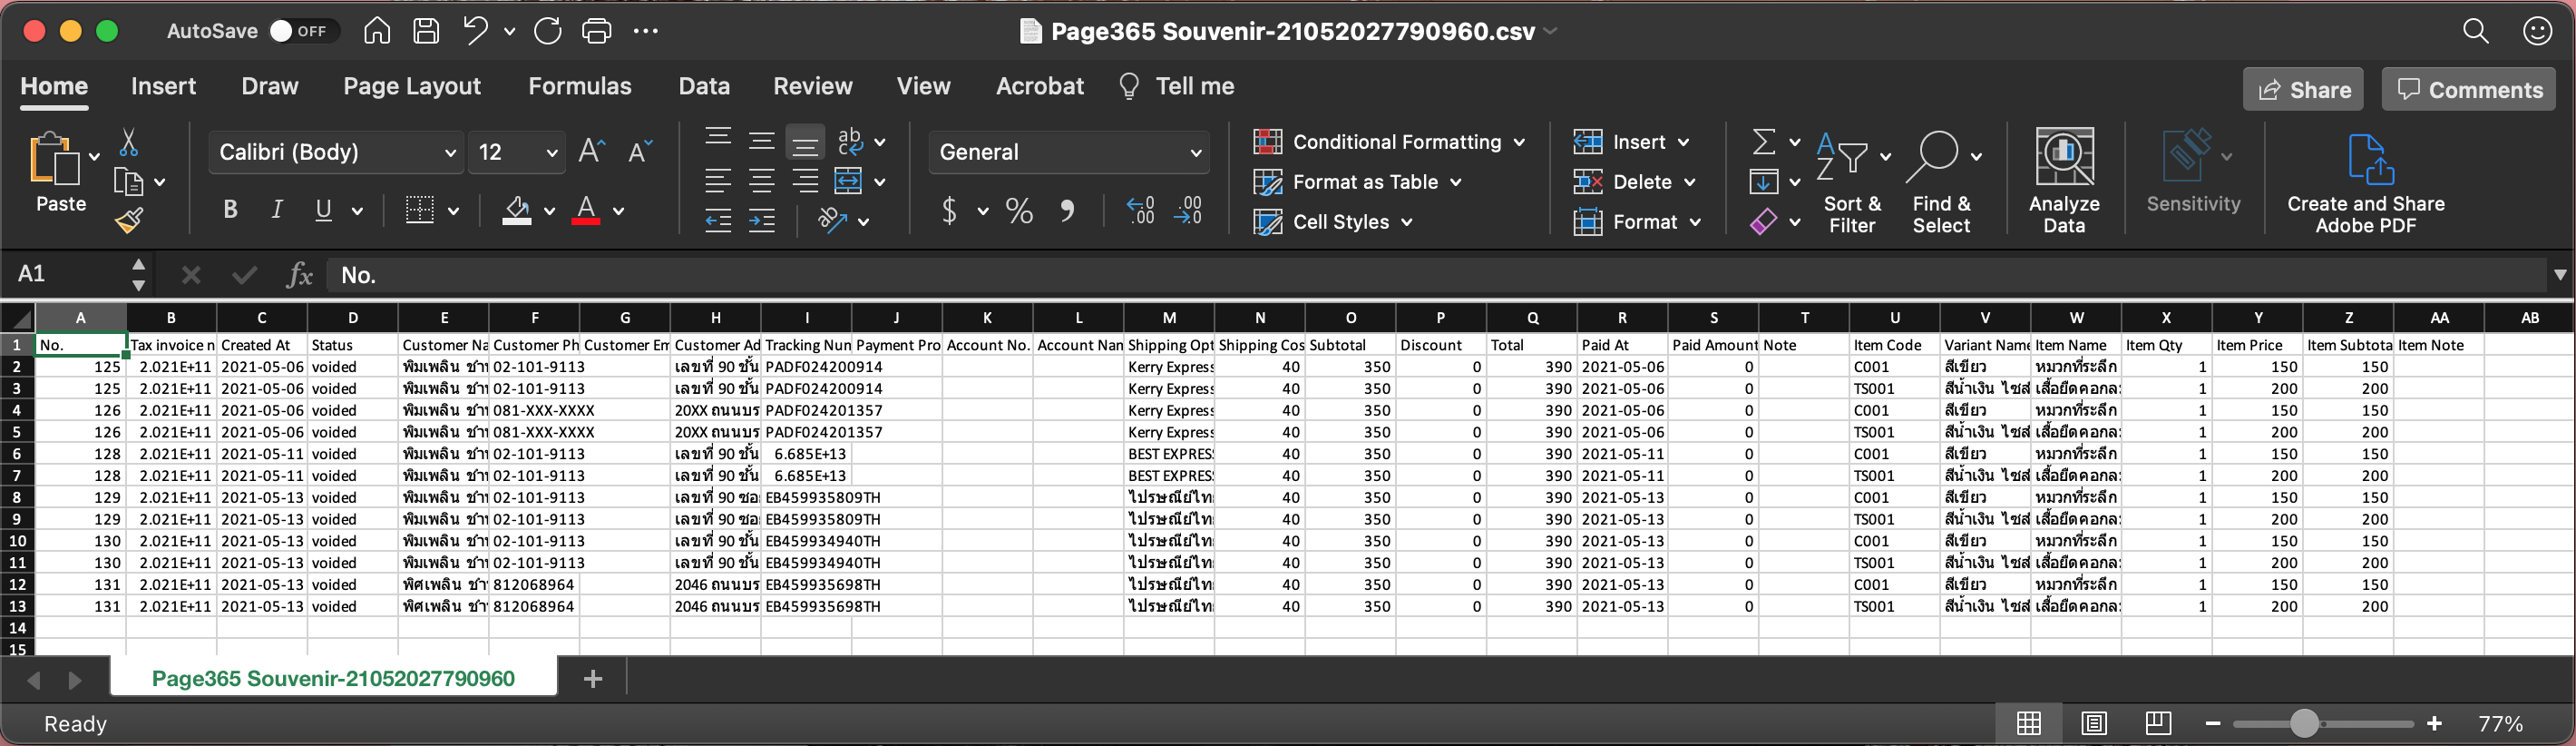Click the AutoSum sigma icon
This screenshot has height=746, width=2576.
pos(1764,142)
